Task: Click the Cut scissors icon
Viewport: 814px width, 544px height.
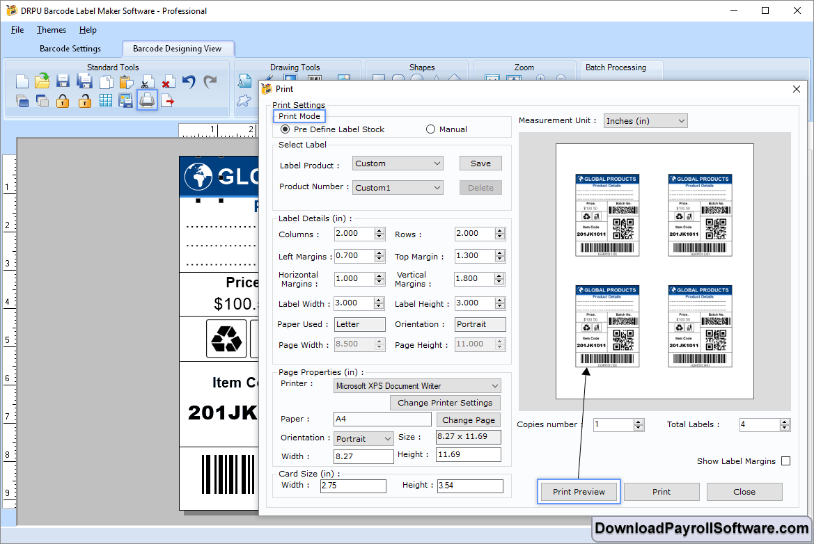Action: [x=147, y=81]
